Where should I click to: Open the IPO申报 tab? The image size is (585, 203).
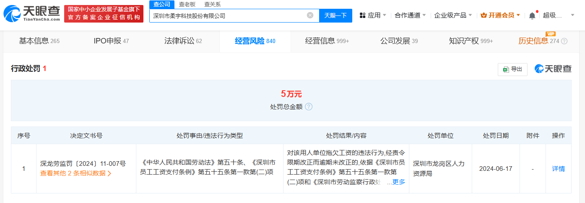point(111,41)
